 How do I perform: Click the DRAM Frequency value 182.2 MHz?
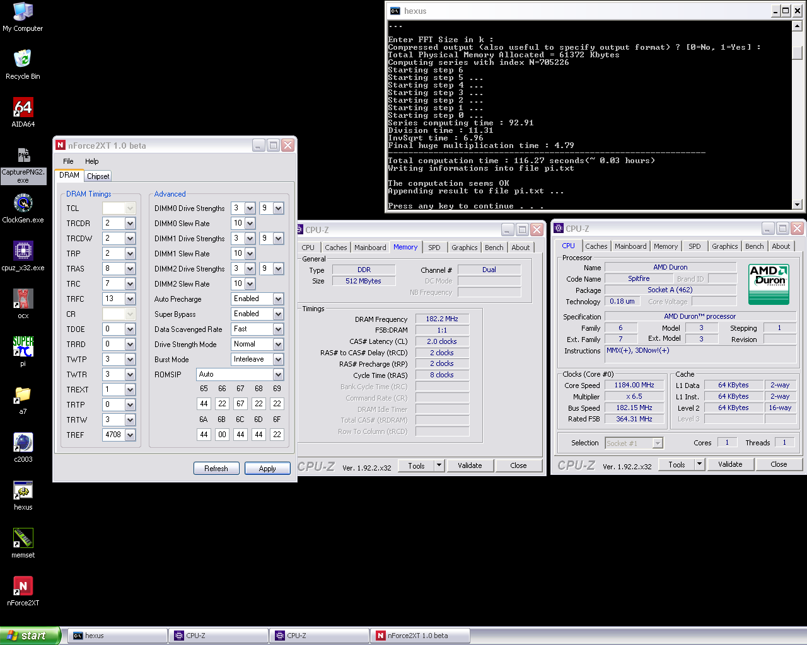pyautogui.click(x=441, y=319)
